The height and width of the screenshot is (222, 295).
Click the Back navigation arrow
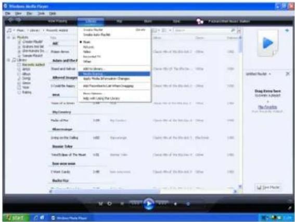pos(11,20)
